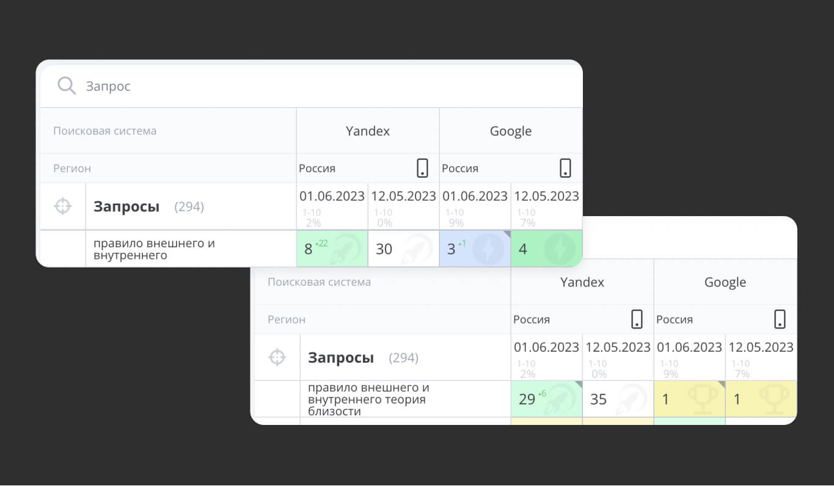Click the 1-10 7% stat in lower card
Image resolution: width=834 pixels, height=486 pixels.
(741, 369)
